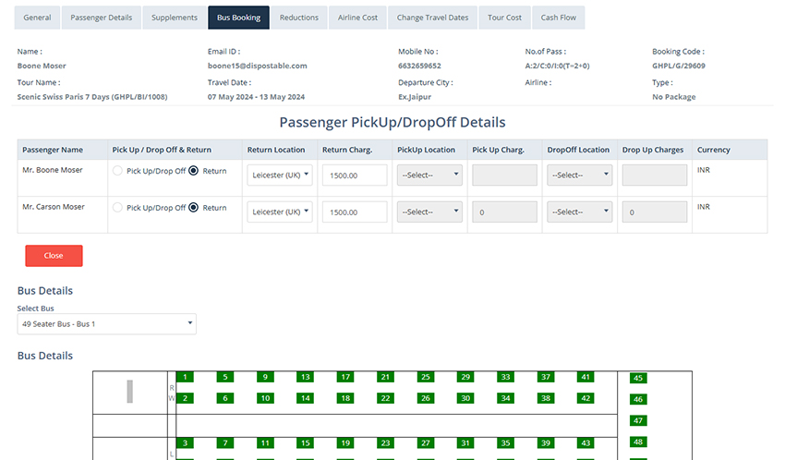Click Return Charge field for Boone Moser
Image resolution: width=785 pixels, height=460 pixels.
click(x=355, y=175)
